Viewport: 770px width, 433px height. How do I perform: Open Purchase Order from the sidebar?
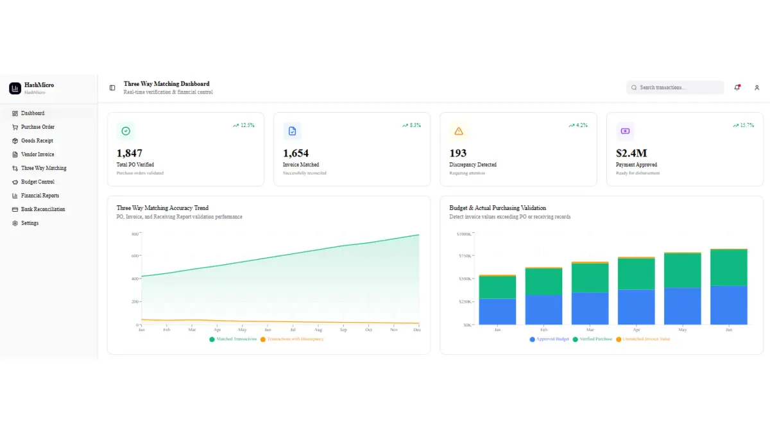coord(37,127)
